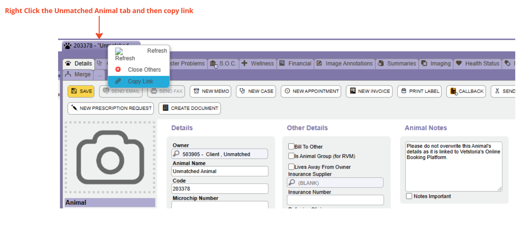Viewport: 519px width, 235px height.
Task: Click the camera photo placeholder image
Action: point(110,157)
